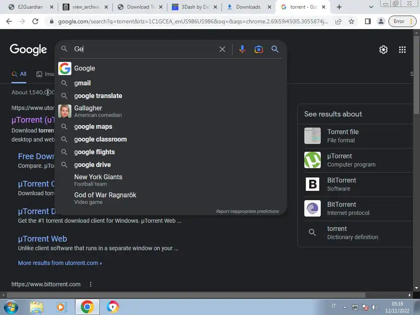The height and width of the screenshot is (315, 420).
Task: Select the google drive suggestion
Action: click(x=171, y=164)
